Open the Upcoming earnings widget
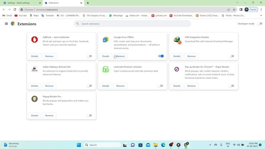 [x=11, y=145]
